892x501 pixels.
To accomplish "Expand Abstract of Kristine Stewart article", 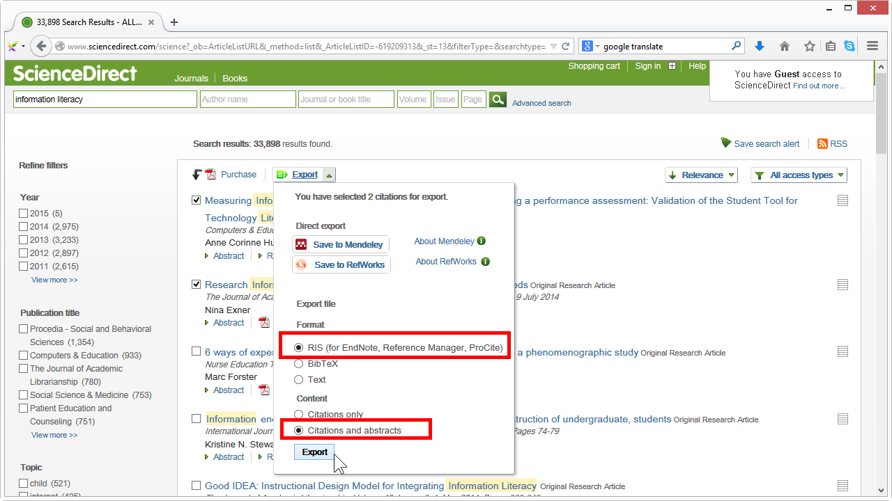I will coord(224,457).
